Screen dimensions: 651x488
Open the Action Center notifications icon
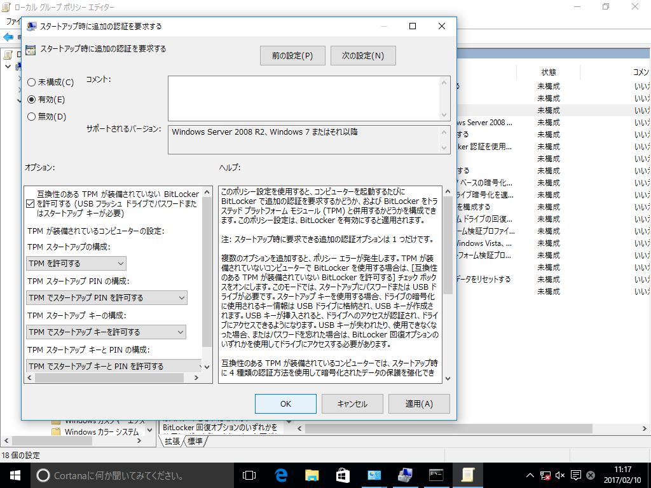point(576,475)
